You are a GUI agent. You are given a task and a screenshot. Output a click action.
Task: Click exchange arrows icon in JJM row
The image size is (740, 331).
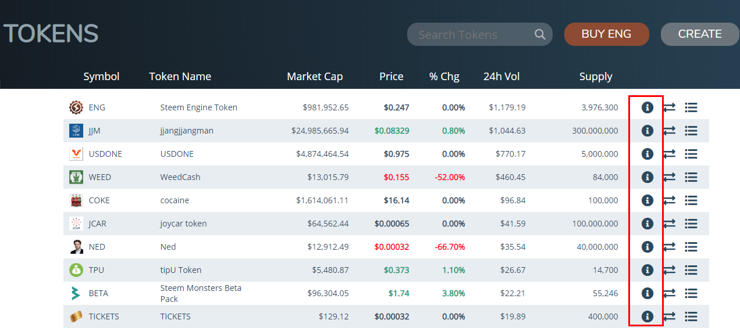pyautogui.click(x=670, y=131)
